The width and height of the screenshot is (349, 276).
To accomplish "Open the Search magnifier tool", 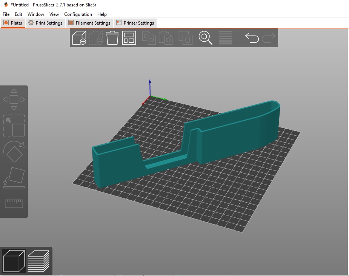I will click(x=206, y=38).
